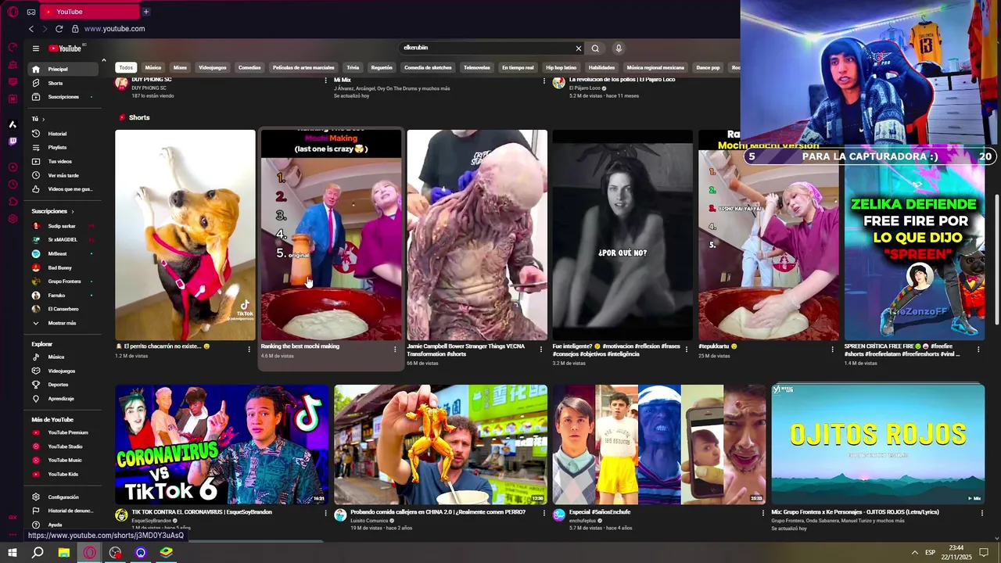
Task: Open Bad Bunny subscription
Action: pyautogui.click(x=63, y=267)
